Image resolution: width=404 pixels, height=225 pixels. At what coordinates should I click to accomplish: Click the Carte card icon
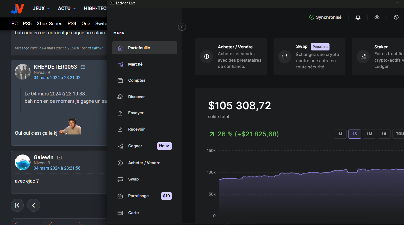pyautogui.click(x=120, y=213)
